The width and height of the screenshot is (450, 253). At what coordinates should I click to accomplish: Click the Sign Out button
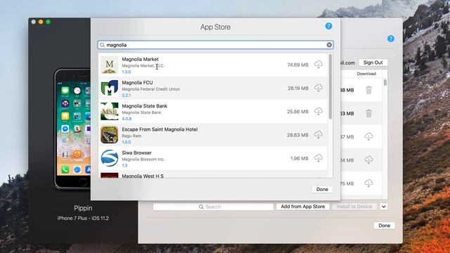(x=373, y=63)
